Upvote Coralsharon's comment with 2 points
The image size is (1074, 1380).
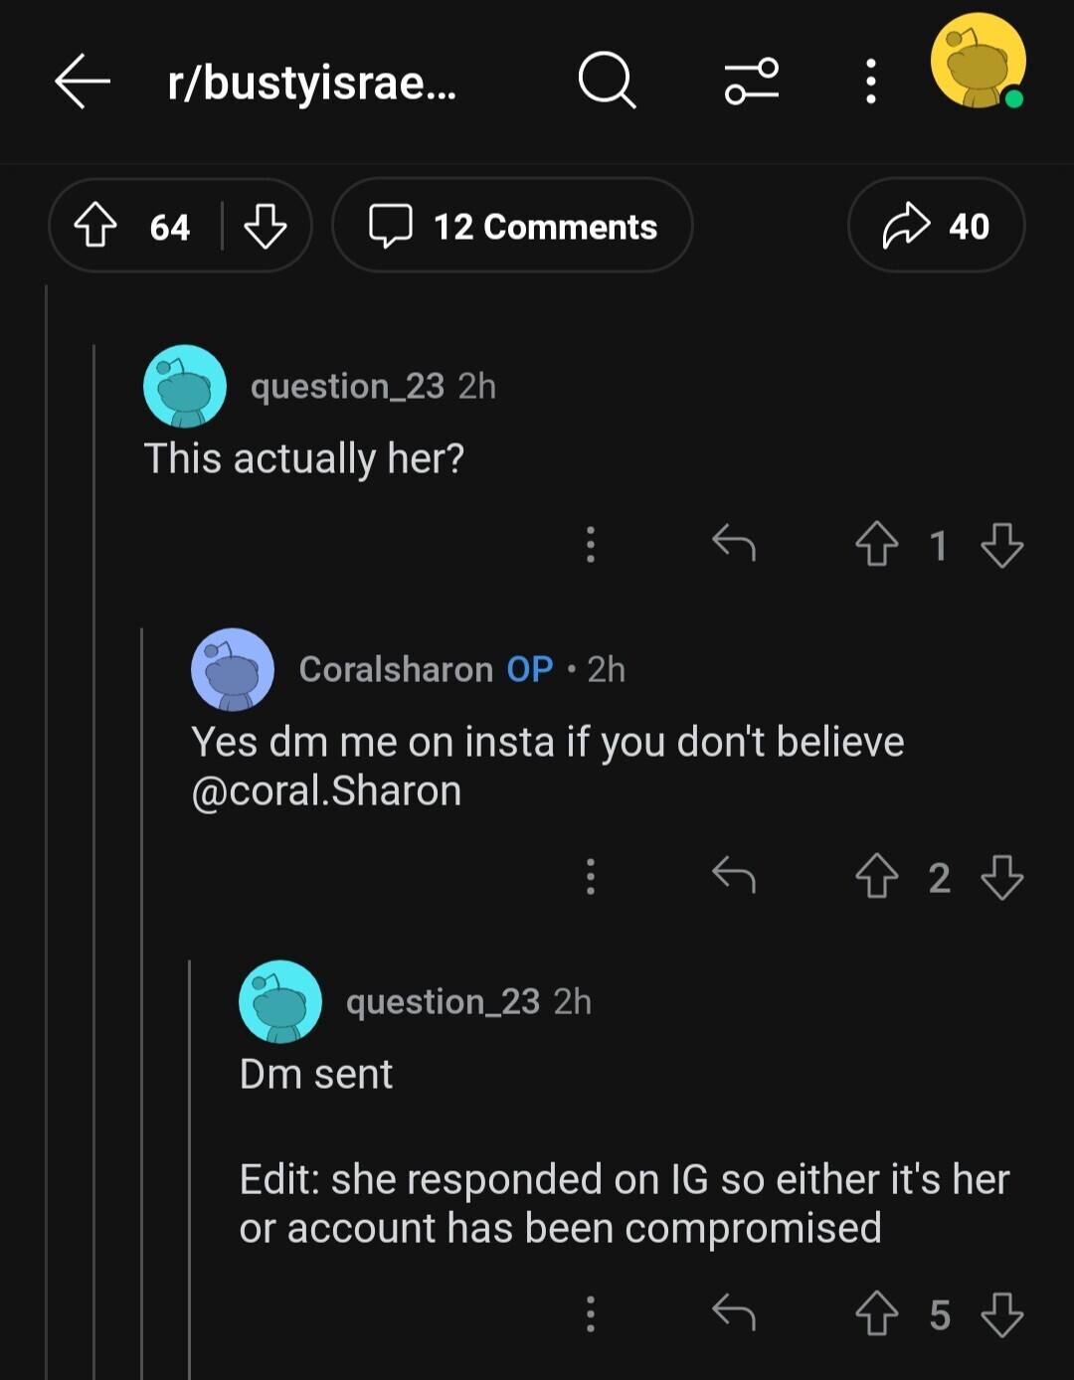[x=876, y=877]
